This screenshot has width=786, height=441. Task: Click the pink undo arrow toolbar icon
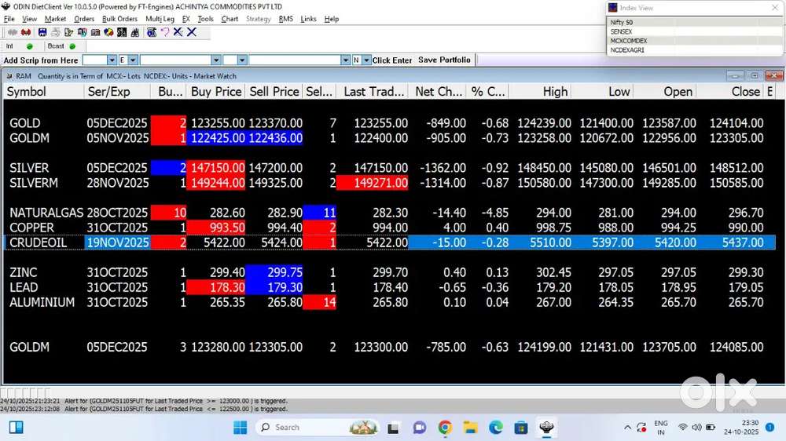164,32
